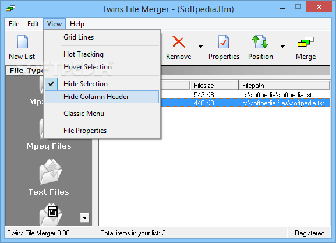Viewport: 336px width, 243px height.
Task: Close the open View menu
Action: pos(54,24)
